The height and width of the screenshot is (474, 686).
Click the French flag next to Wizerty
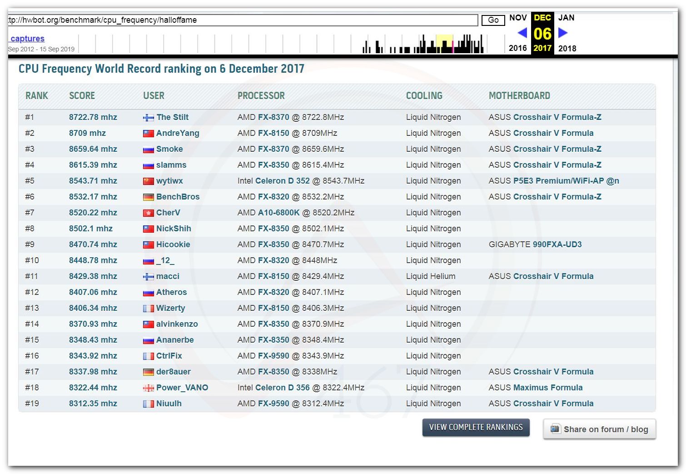coord(149,309)
